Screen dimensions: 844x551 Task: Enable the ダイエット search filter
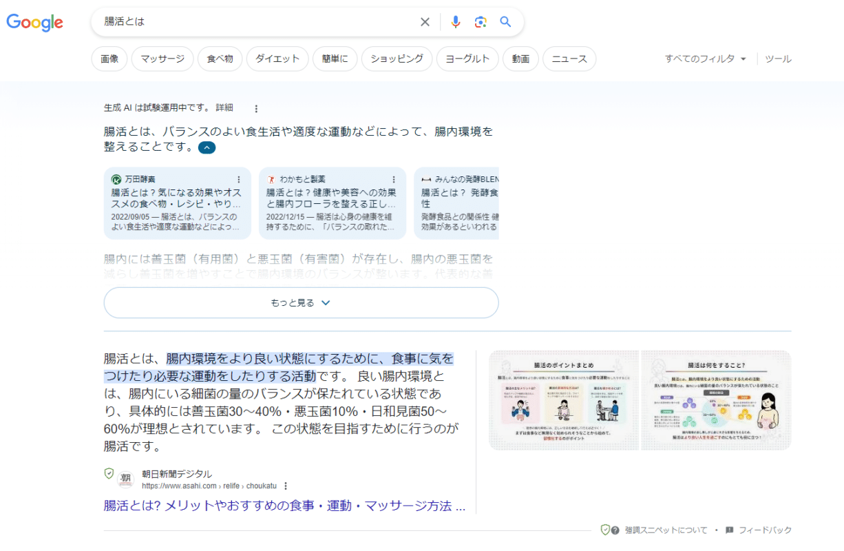pyautogui.click(x=277, y=59)
